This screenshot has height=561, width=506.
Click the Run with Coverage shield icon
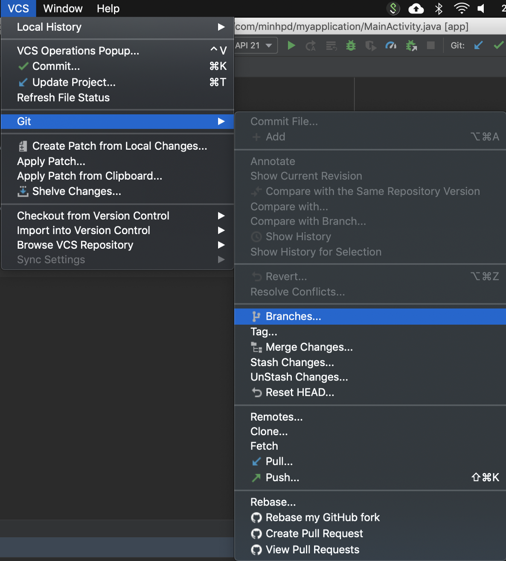coord(370,46)
